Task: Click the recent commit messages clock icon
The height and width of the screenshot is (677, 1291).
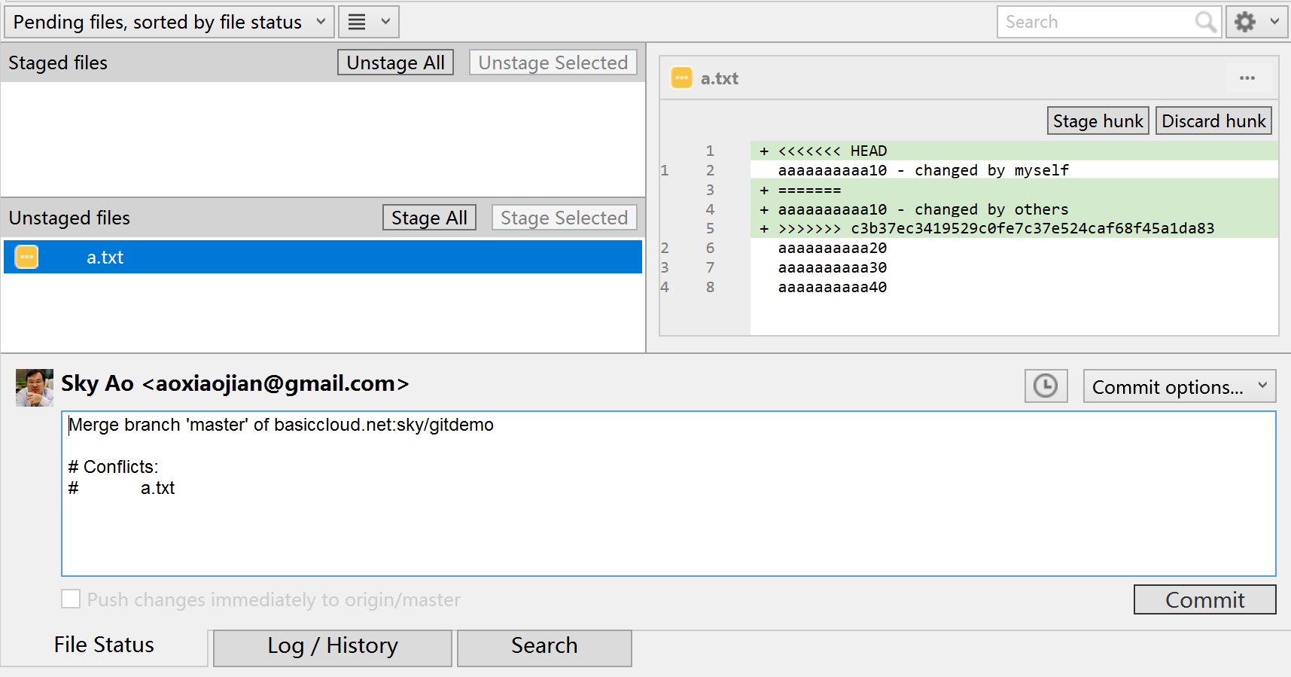Action: tap(1045, 386)
